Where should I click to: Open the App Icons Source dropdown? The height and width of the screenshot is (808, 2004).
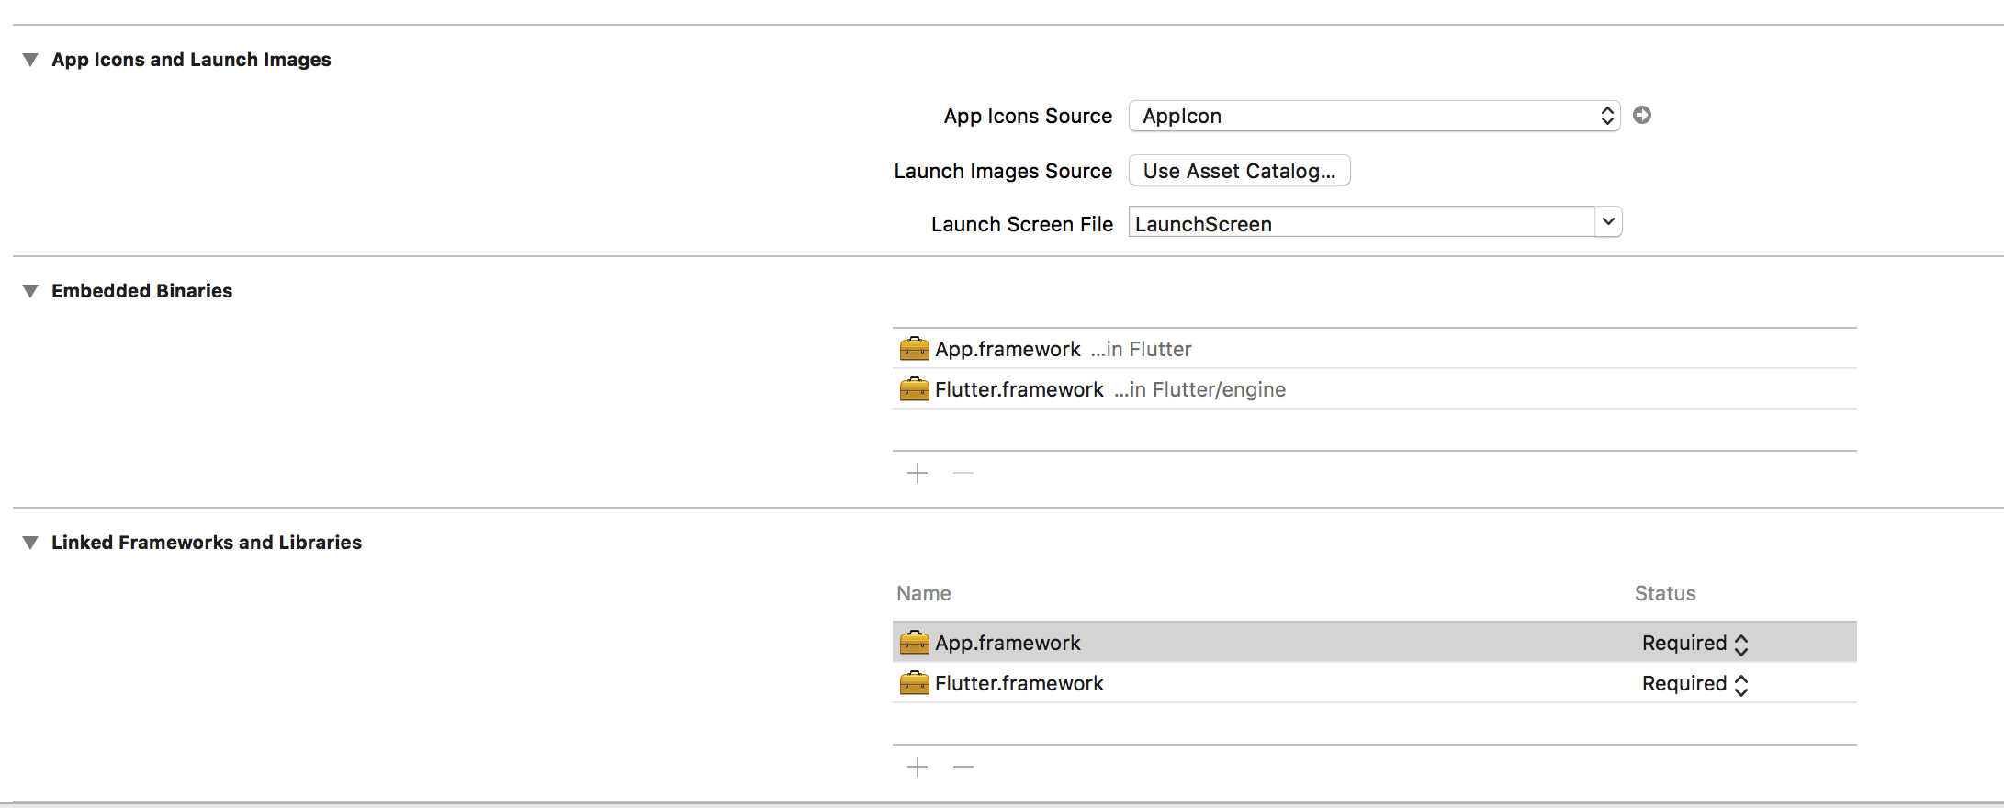(1374, 116)
